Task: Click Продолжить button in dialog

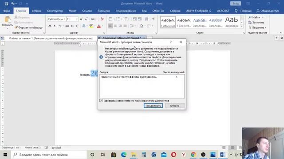Action: click(x=153, y=106)
